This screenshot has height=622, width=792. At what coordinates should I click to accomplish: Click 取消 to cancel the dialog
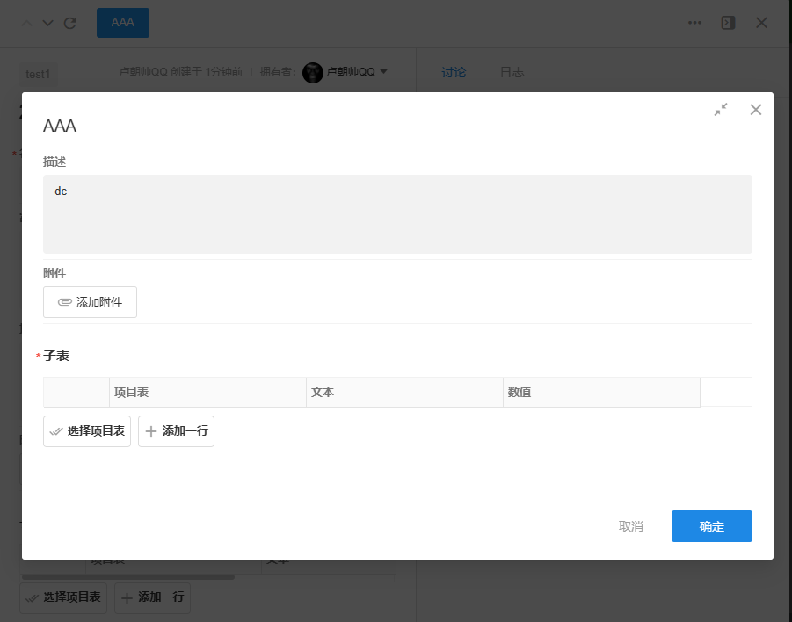tap(630, 526)
